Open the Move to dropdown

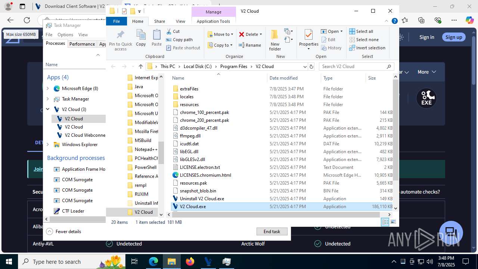[x=220, y=34]
